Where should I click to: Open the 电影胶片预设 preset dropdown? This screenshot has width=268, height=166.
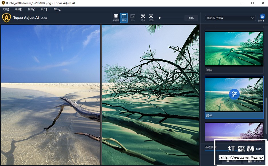[230, 18]
